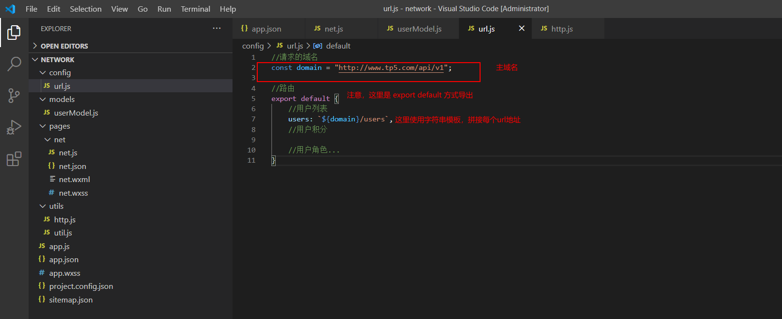Open sitemap.json in the file tree
Image resolution: width=782 pixels, height=319 pixels.
pyautogui.click(x=131, y=300)
